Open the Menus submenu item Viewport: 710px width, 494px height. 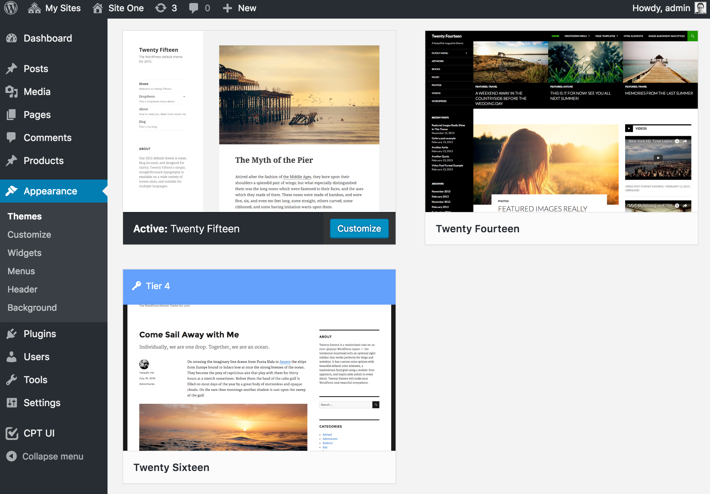pos(21,271)
